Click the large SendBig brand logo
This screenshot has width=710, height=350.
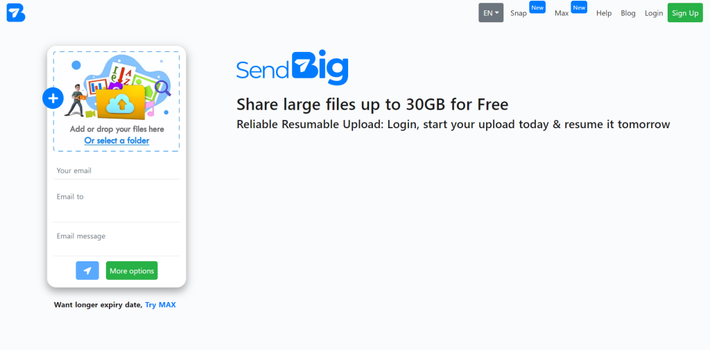click(x=292, y=68)
